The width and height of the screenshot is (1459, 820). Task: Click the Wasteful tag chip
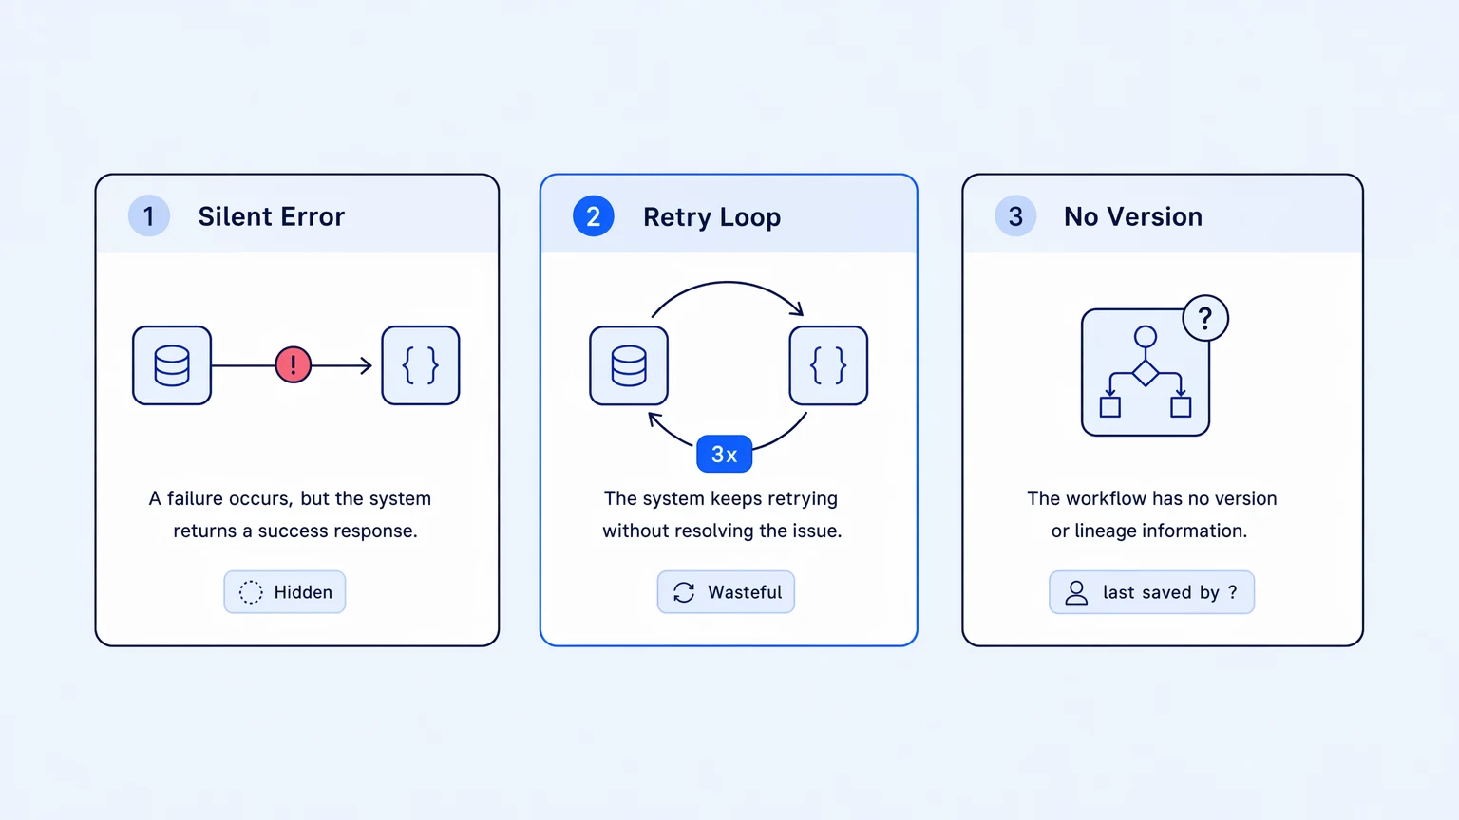click(x=726, y=592)
